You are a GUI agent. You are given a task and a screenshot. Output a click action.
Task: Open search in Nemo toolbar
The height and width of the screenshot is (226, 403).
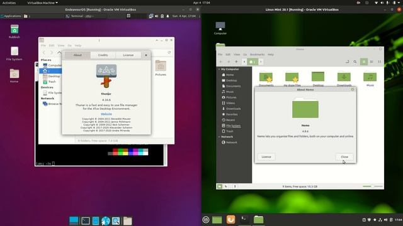[355, 62]
